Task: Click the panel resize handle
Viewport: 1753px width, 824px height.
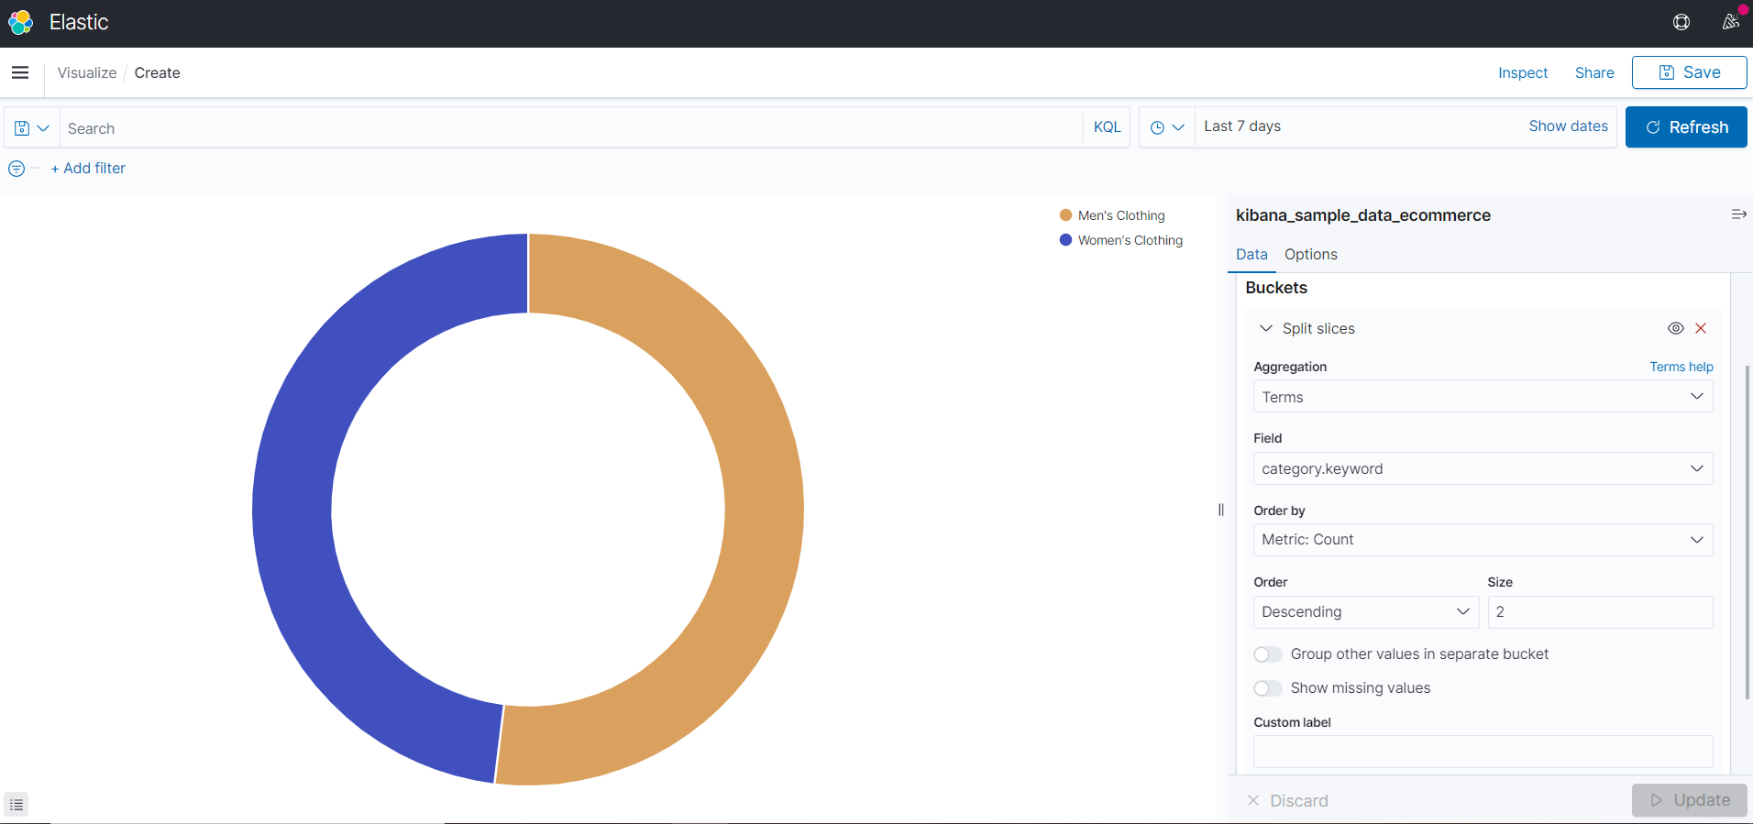Action: 1221,510
